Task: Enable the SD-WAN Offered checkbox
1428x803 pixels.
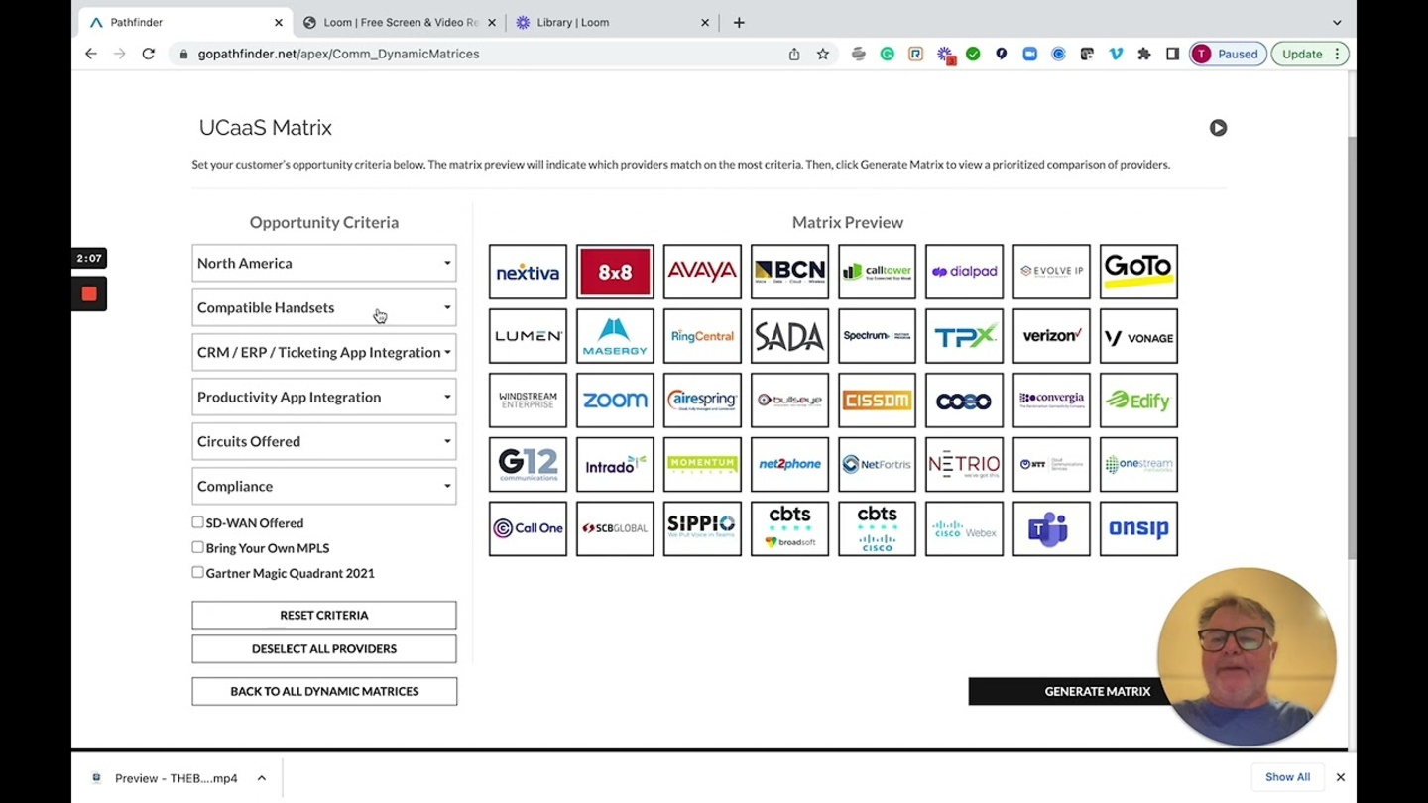Action: pyautogui.click(x=198, y=522)
